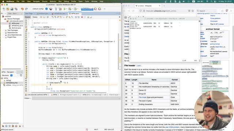Open Archiver.java in project tree
This screenshot has width=234, height=131.
pos(16,28)
